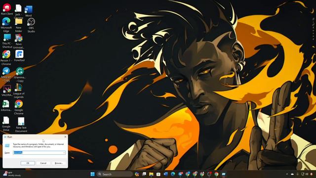Open Microsoft Edge from the taskbar
Image resolution: width=316 pixels, height=178 pixels.
click(173, 174)
